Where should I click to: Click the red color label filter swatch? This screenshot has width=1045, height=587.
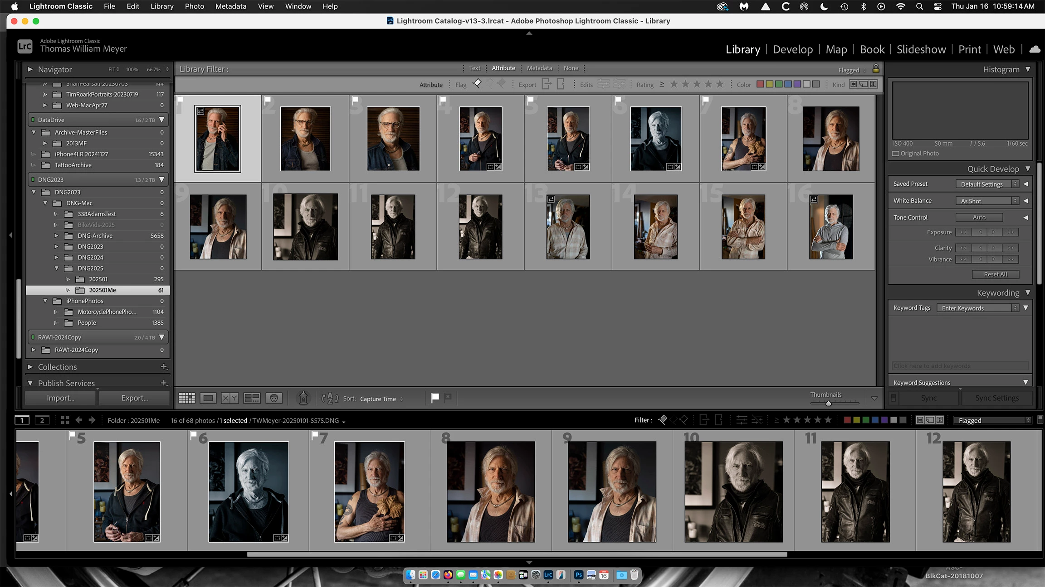tap(760, 84)
